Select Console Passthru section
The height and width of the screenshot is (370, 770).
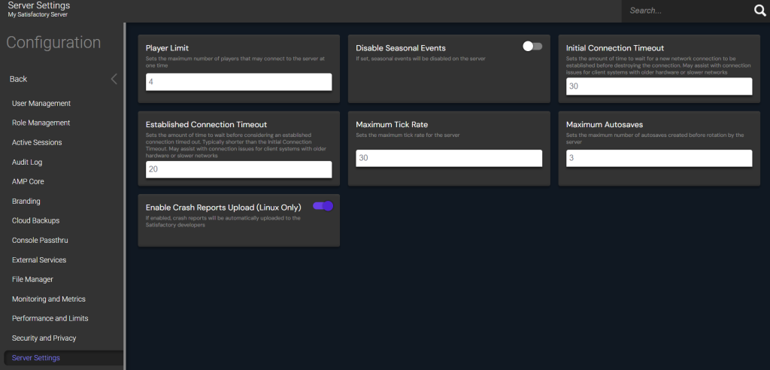click(40, 241)
